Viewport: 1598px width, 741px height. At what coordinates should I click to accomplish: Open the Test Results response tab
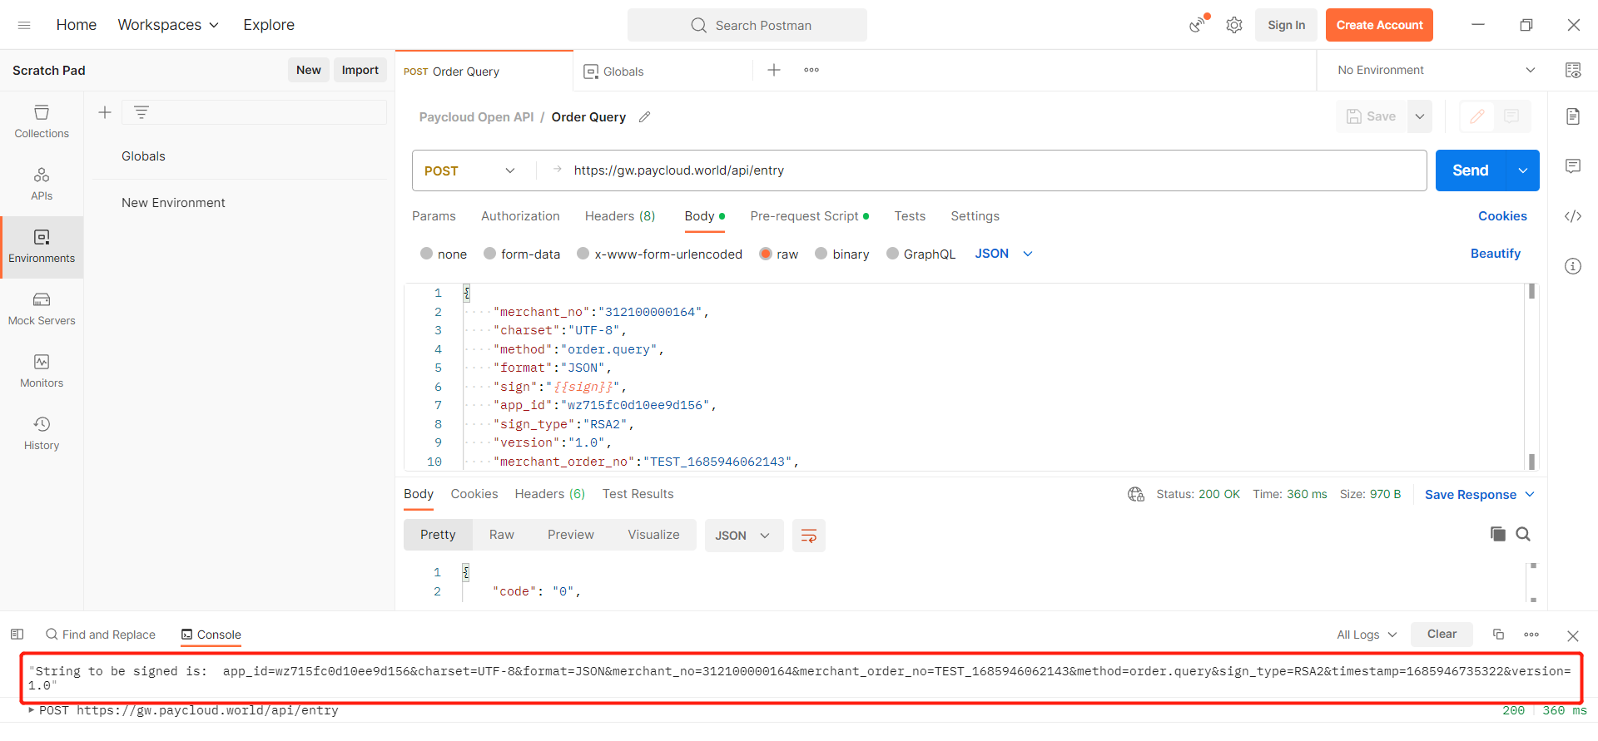(638, 494)
